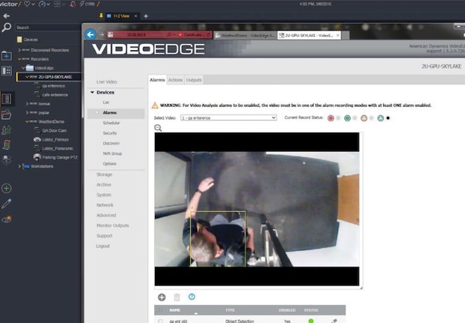Tick the checkbox for qa ent obj row
This screenshot has height=323, width=465.
tap(160, 321)
